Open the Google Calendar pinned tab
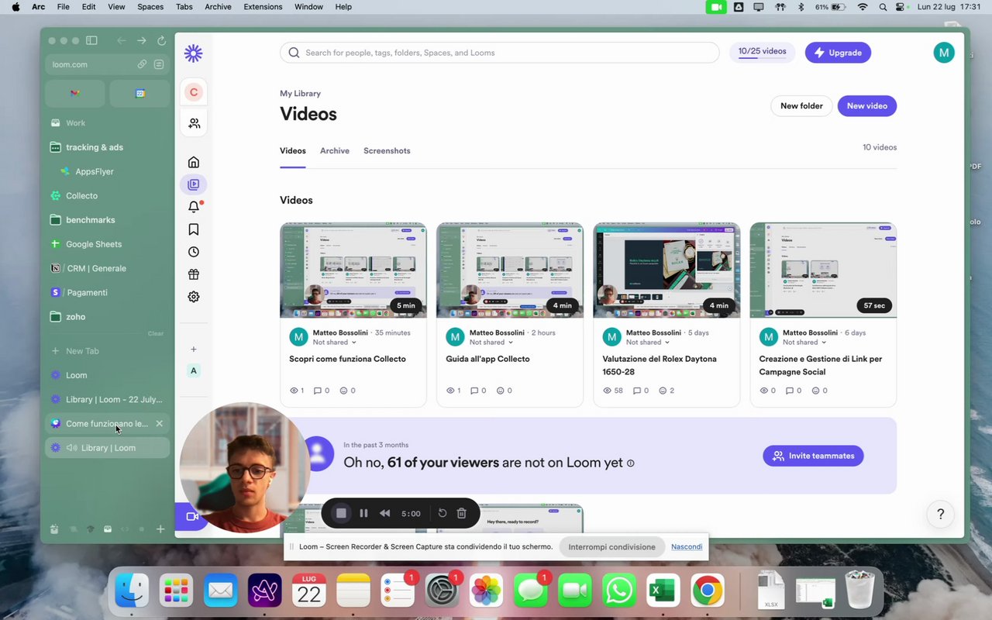Image resolution: width=992 pixels, height=620 pixels. (139, 93)
